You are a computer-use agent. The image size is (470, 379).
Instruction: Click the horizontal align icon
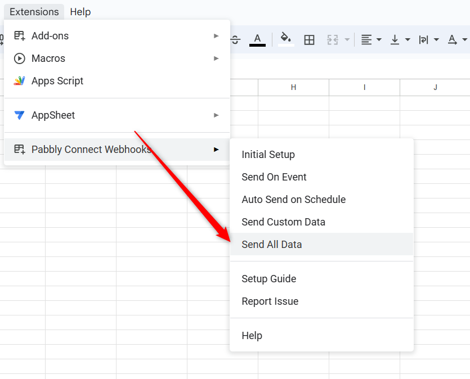(366, 39)
